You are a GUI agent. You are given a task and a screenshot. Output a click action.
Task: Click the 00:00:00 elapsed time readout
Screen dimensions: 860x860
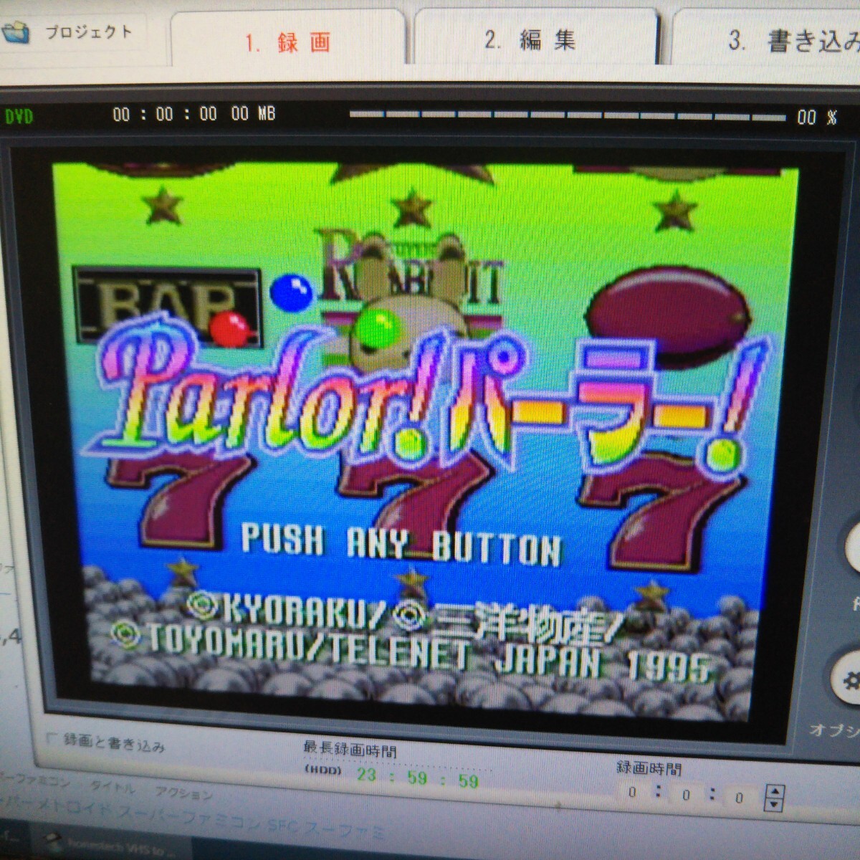click(x=165, y=114)
